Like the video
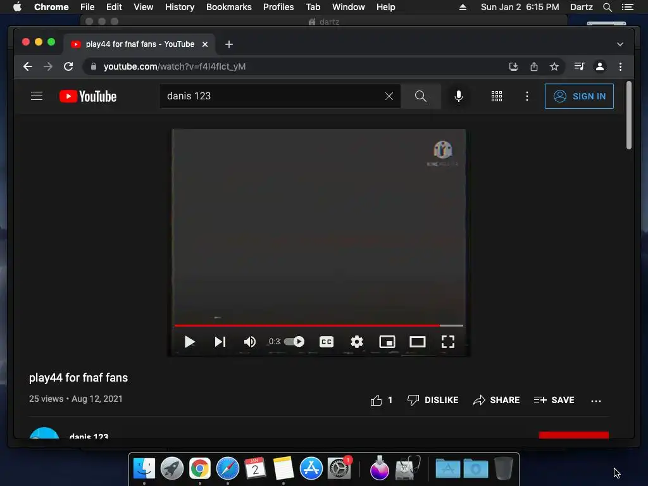This screenshot has width=648, height=486. click(x=381, y=400)
